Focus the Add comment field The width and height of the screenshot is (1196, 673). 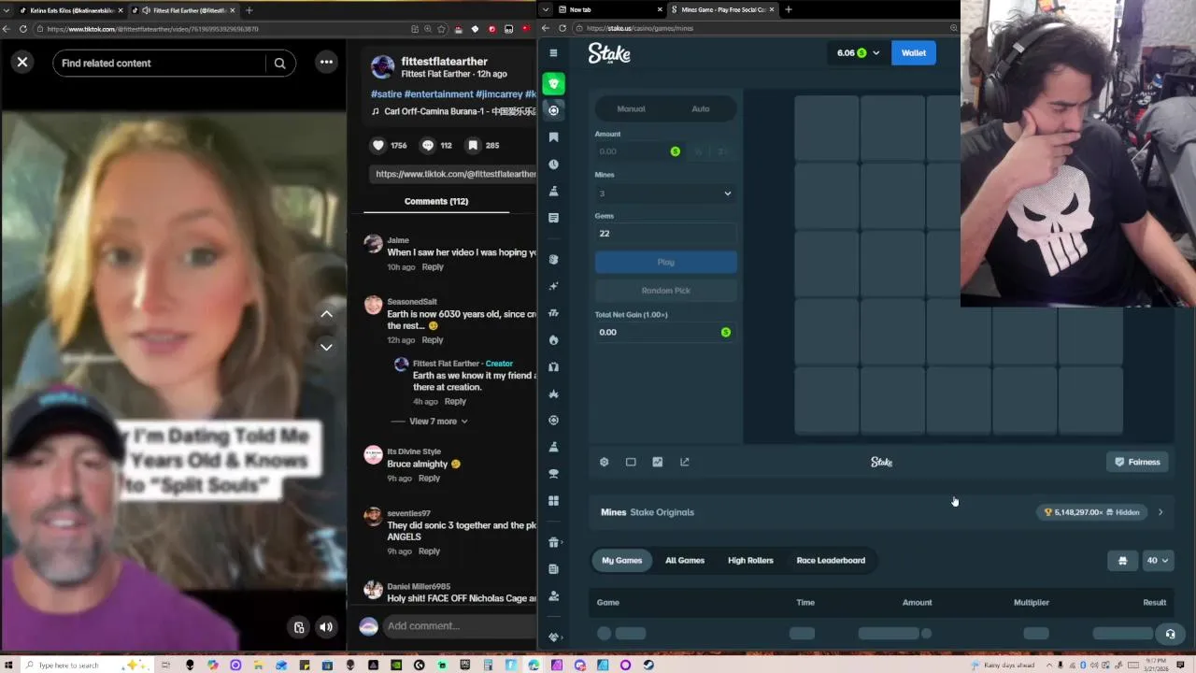click(458, 626)
